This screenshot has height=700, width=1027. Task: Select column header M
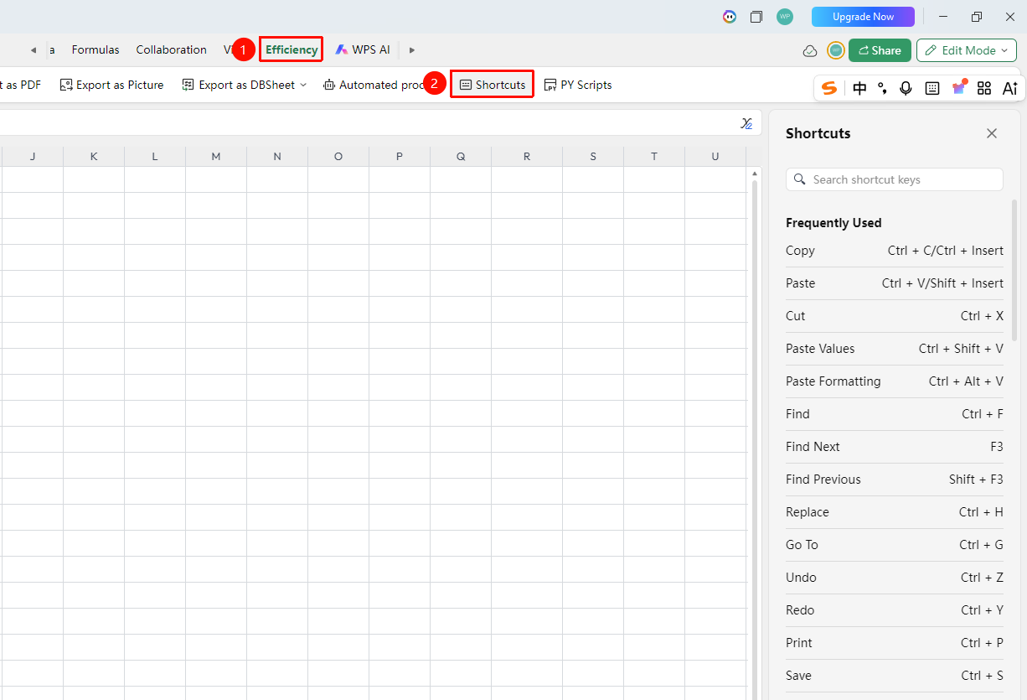[216, 157]
